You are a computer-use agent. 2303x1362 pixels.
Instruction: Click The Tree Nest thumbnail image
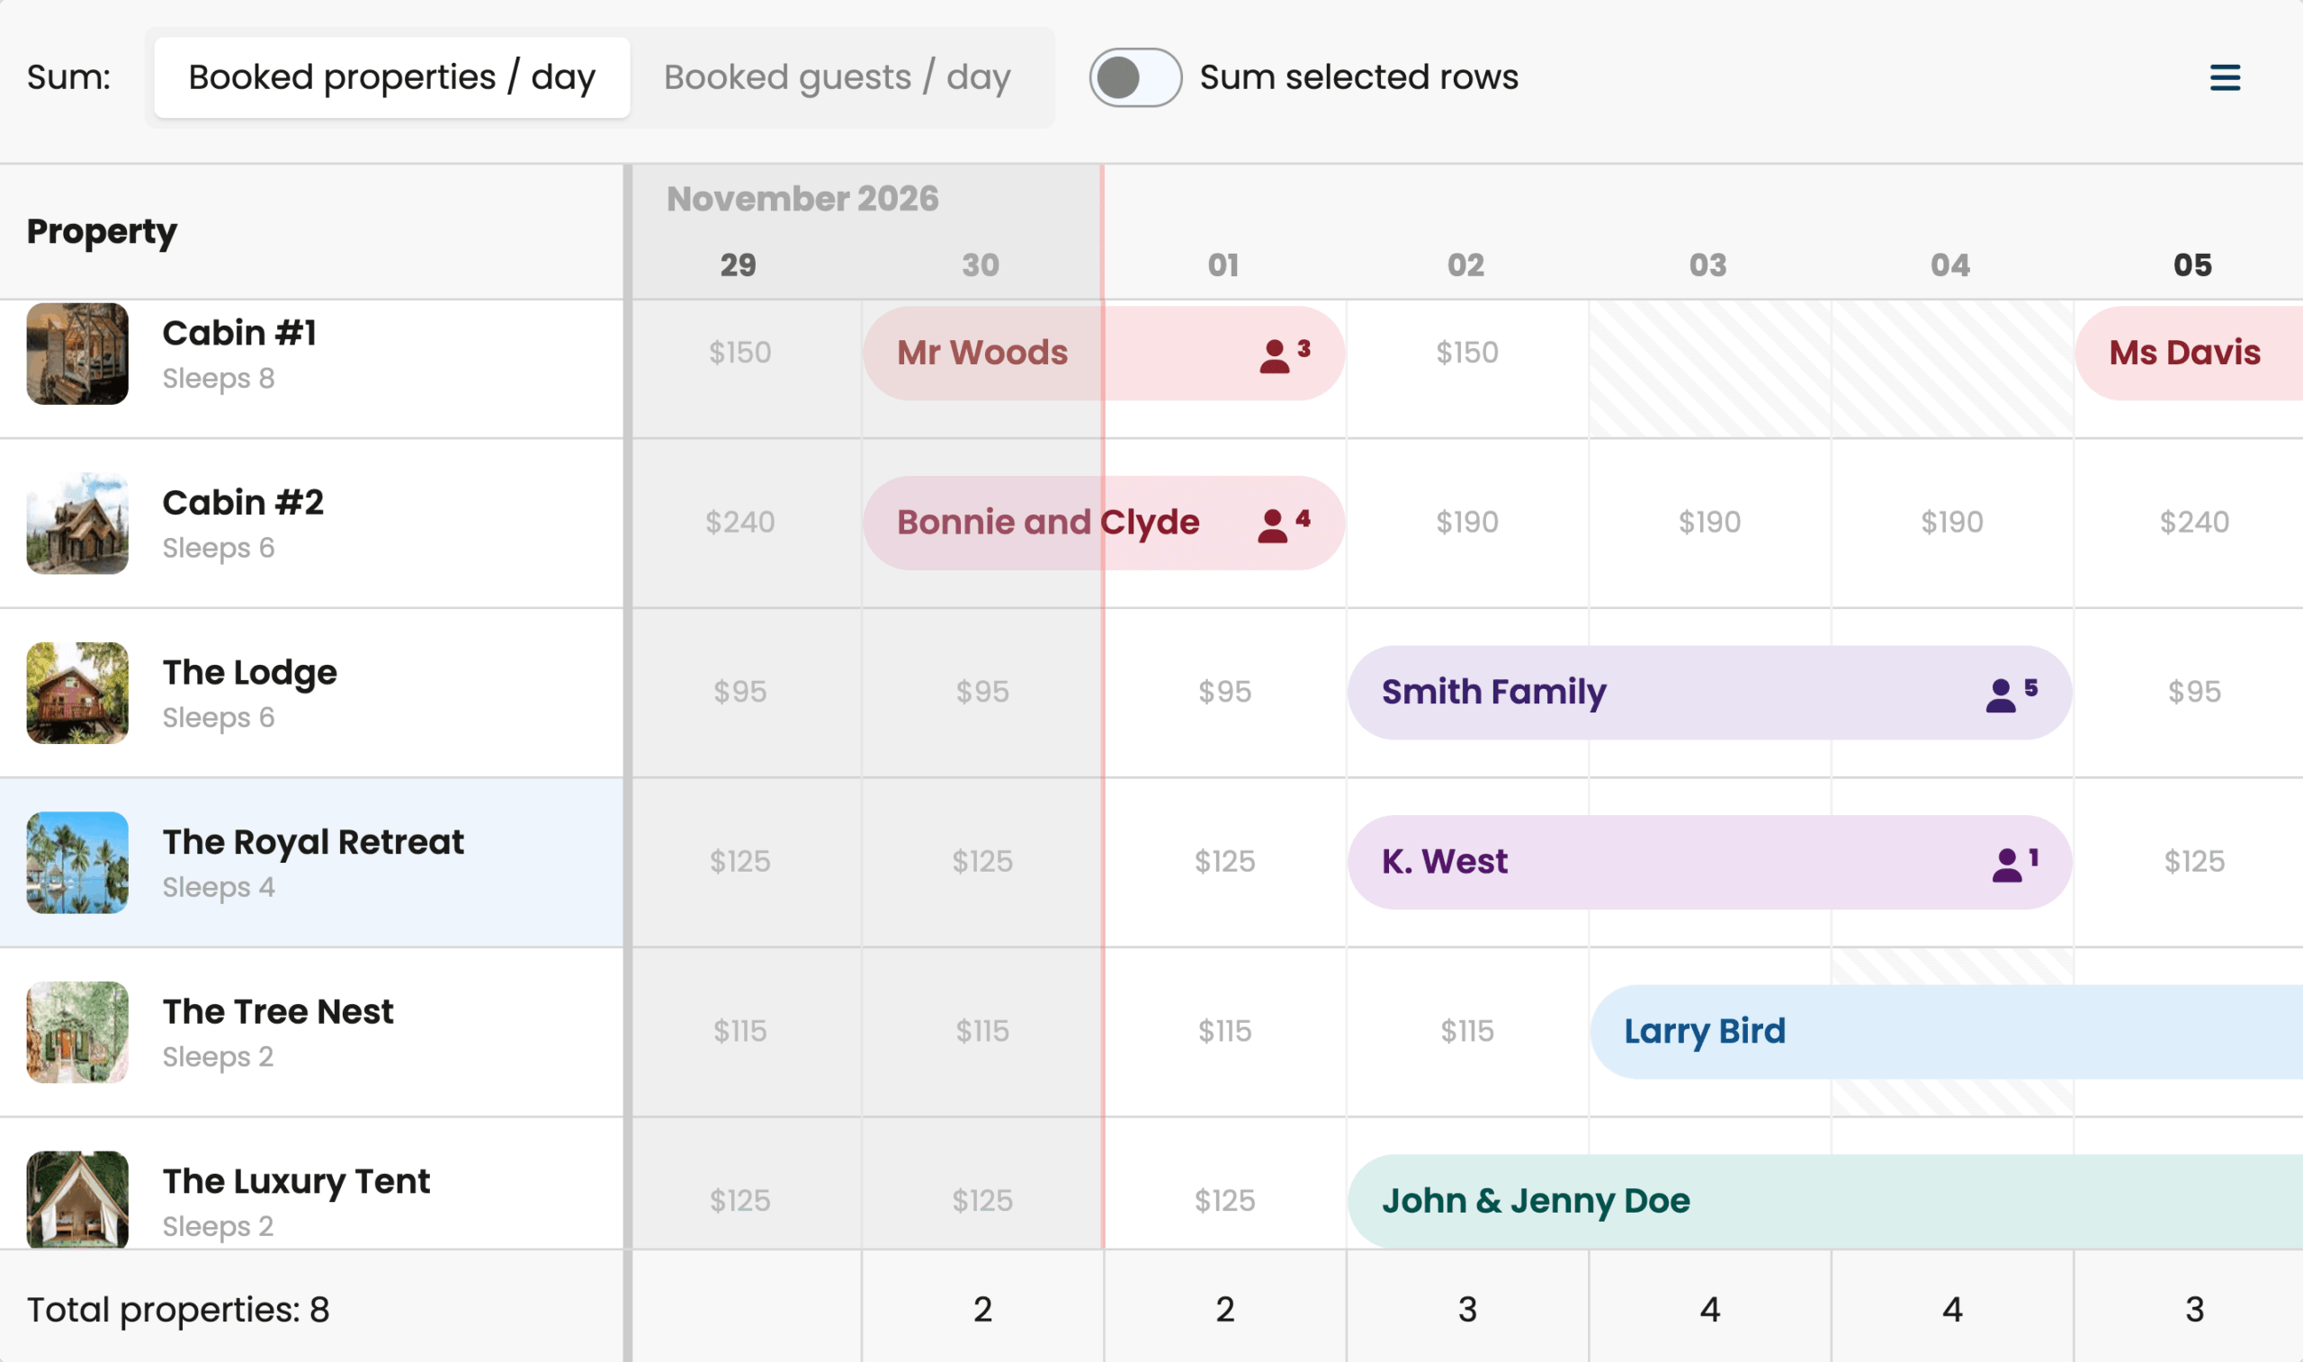[x=77, y=1032]
